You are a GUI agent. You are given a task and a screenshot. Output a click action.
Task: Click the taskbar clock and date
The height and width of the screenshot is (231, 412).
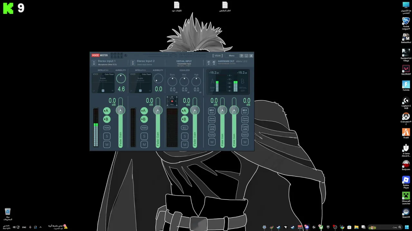(x=6, y=227)
